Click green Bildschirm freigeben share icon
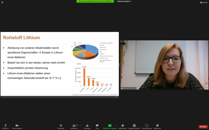The width and height of the screenshot is (209, 130). click(110, 126)
